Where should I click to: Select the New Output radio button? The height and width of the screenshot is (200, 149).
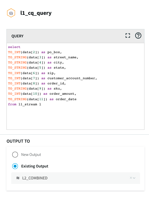coord(15,155)
